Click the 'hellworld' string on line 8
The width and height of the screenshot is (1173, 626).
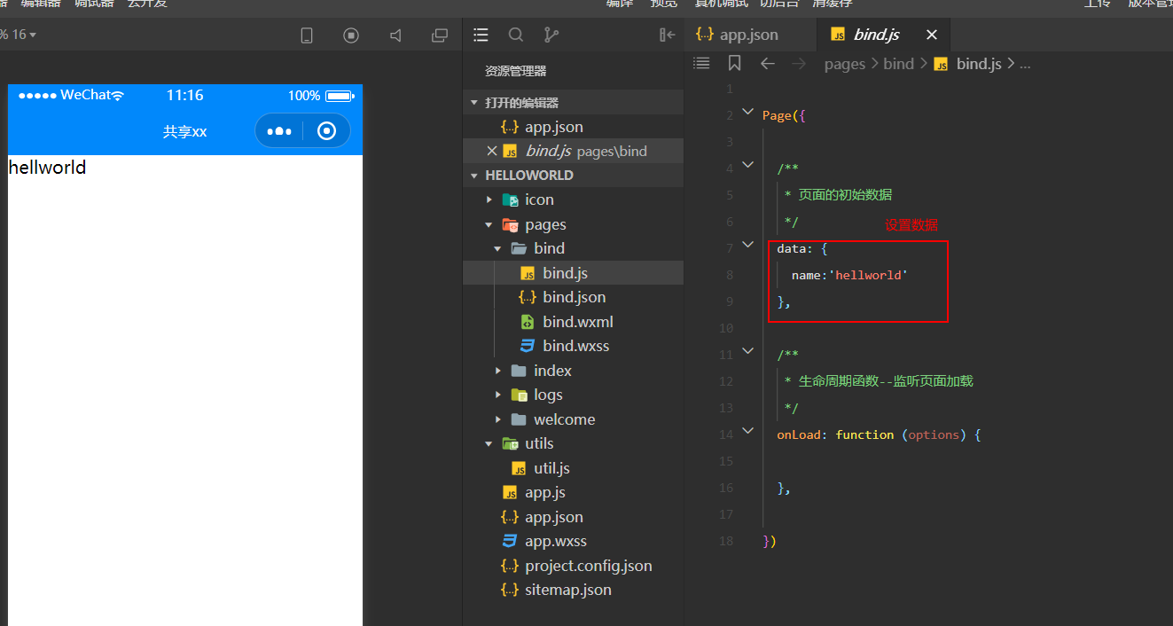[868, 275]
